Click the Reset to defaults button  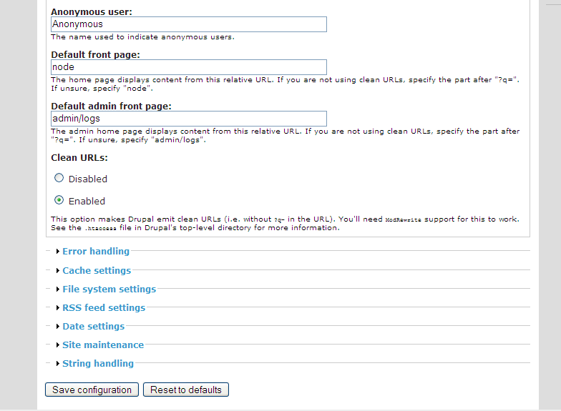click(186, 390)
